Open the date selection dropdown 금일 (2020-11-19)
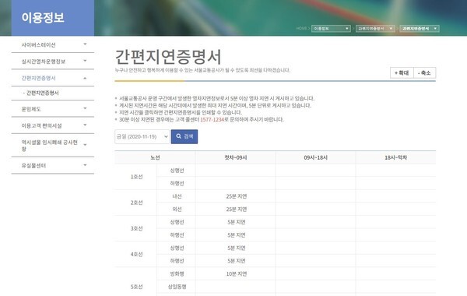Image resolution: width=467 pixels, height=296 pixels. click(142, 136)
